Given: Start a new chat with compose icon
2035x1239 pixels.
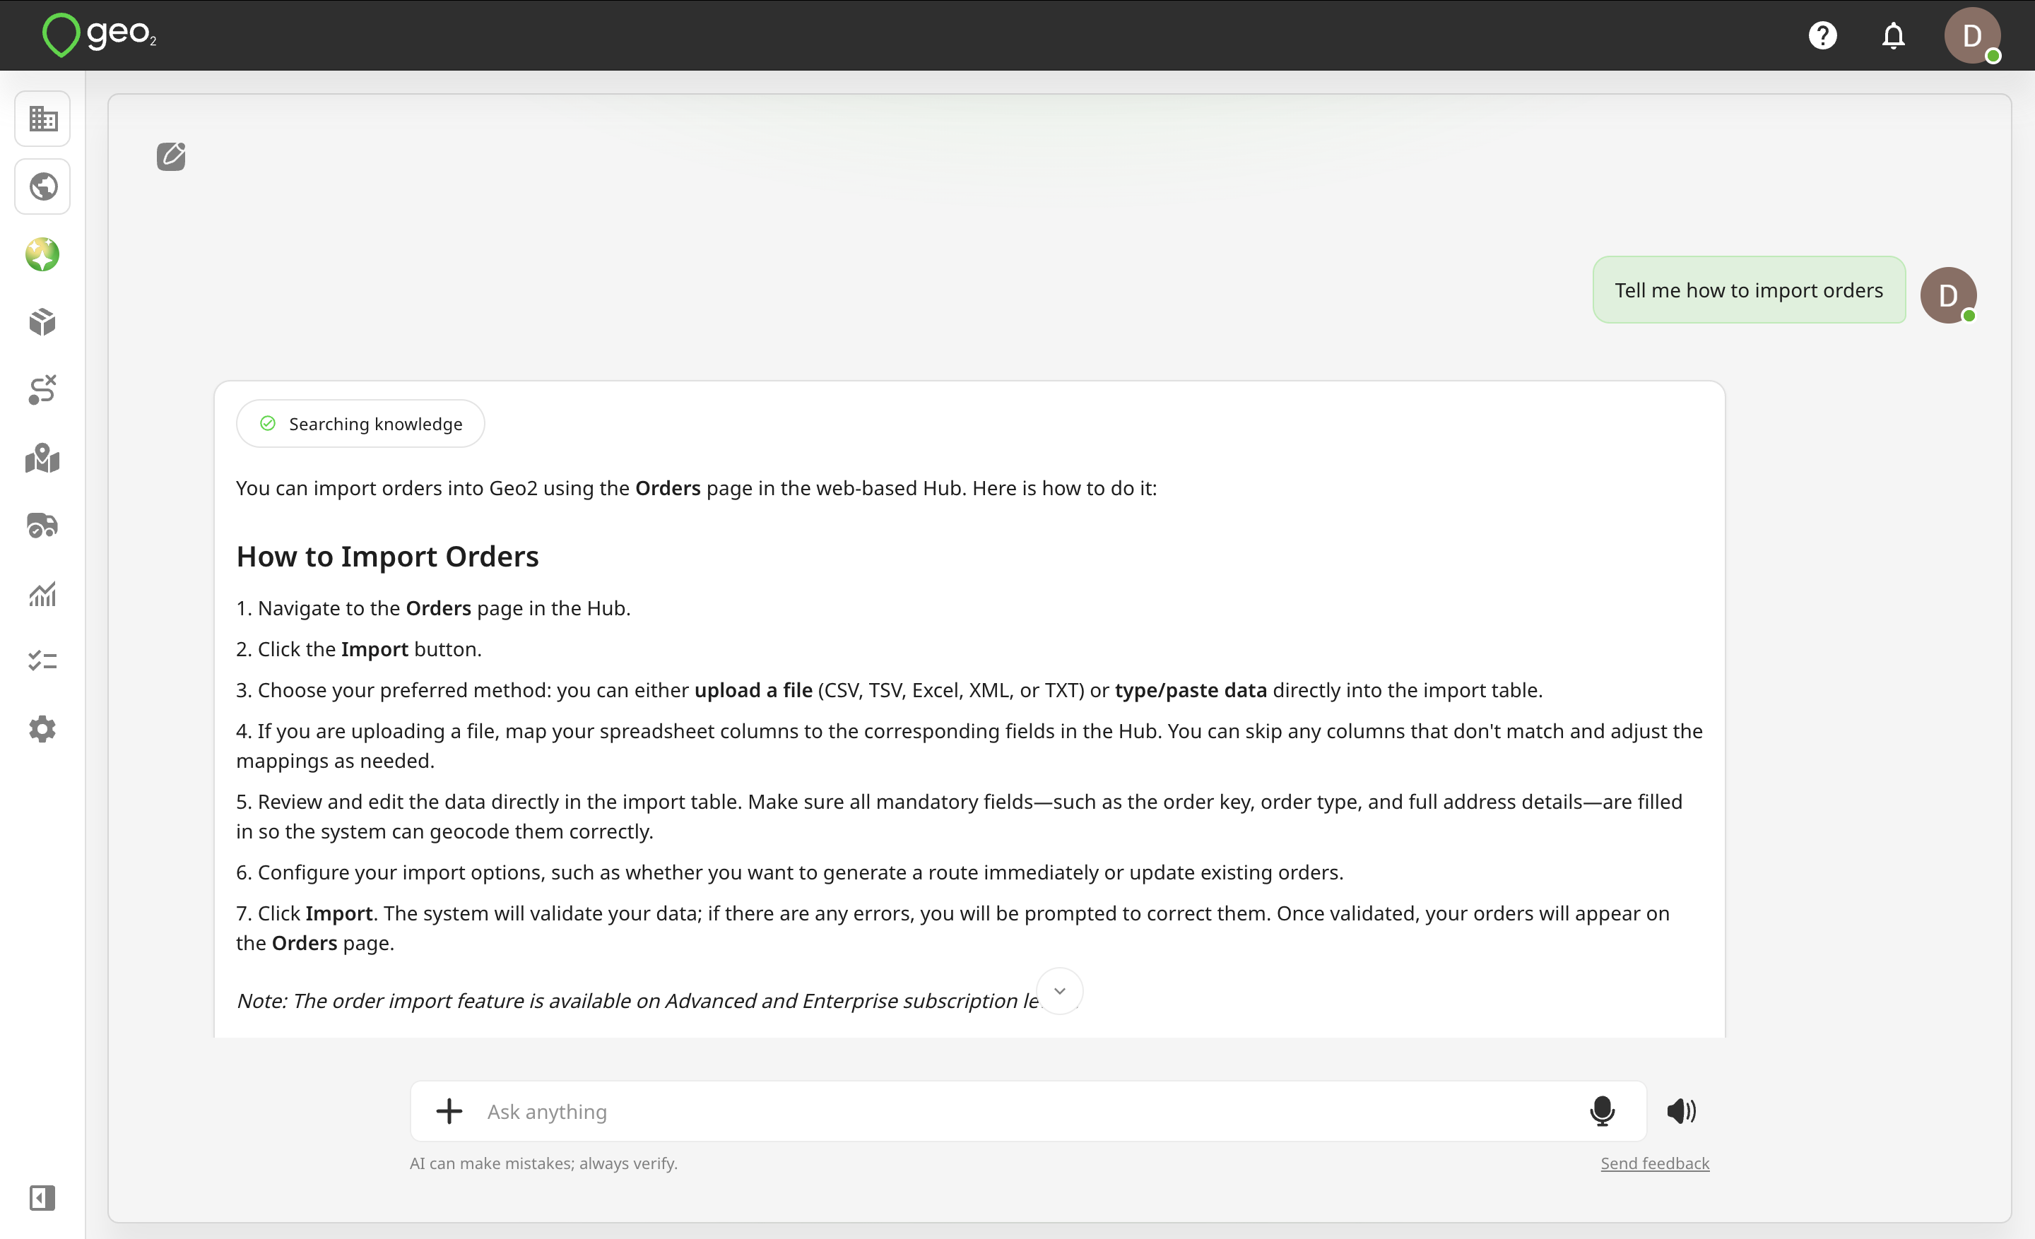Looking at the screenshot, I should point(171,156).
